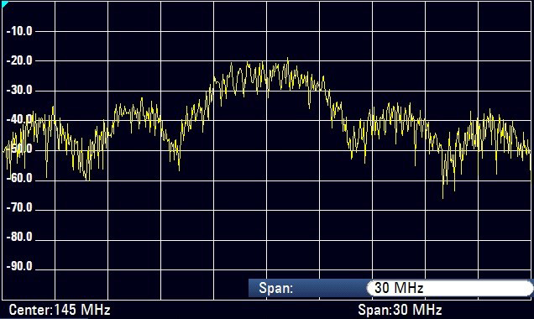
Task: Click the -30.0 amplitude axis label
Action: coord(19,90)
